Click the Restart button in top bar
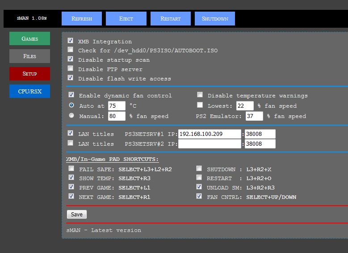Screen dimensions: 348x253 pyautogui.click(x=170, y=19)
